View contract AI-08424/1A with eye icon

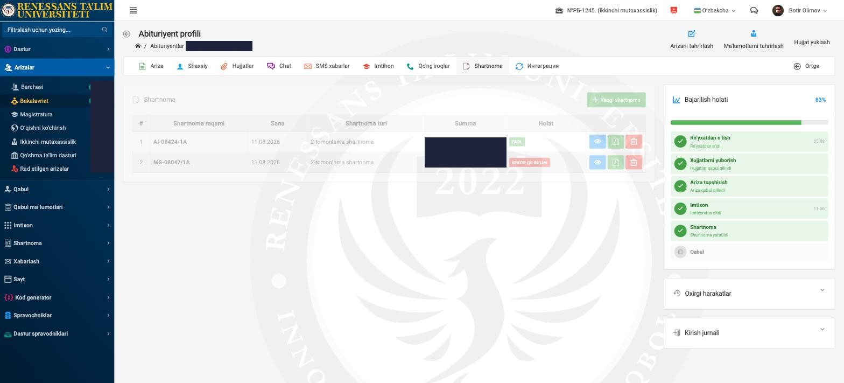coord(597,142)
